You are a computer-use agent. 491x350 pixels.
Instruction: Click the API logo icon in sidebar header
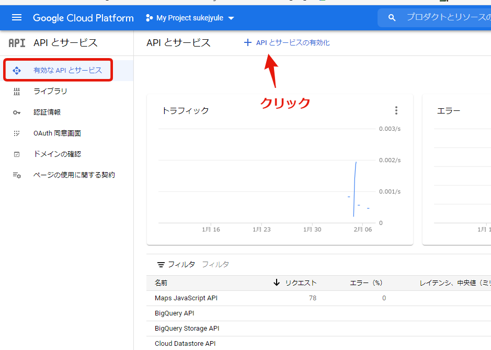tap(17, 43)
